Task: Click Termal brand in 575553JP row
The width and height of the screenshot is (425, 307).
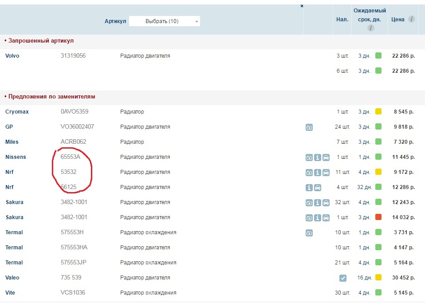Action: 14,263
